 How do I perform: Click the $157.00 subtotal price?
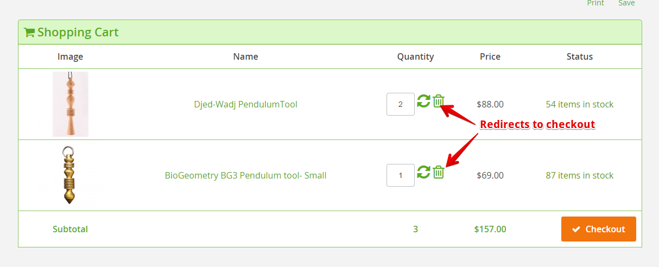(490, 229)
